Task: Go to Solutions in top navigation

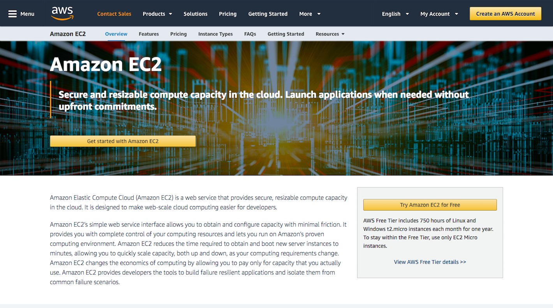Action: click(x=195, y=14)
